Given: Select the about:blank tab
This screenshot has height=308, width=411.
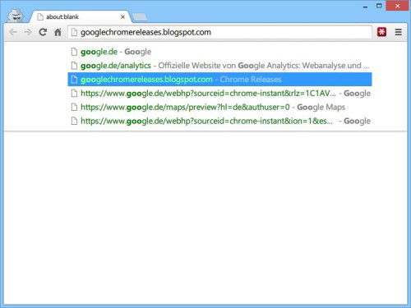Looking at the screenshot, I should click(80, 16).
